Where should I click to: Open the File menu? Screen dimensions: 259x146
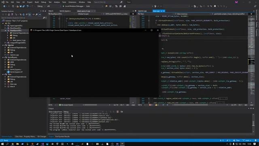pyautogui.click(x=7, y=2)
